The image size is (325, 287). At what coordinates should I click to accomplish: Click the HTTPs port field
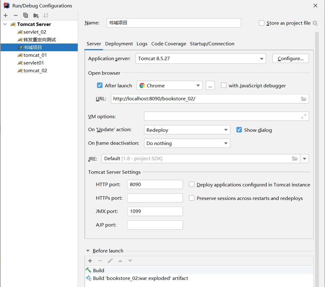155,198
